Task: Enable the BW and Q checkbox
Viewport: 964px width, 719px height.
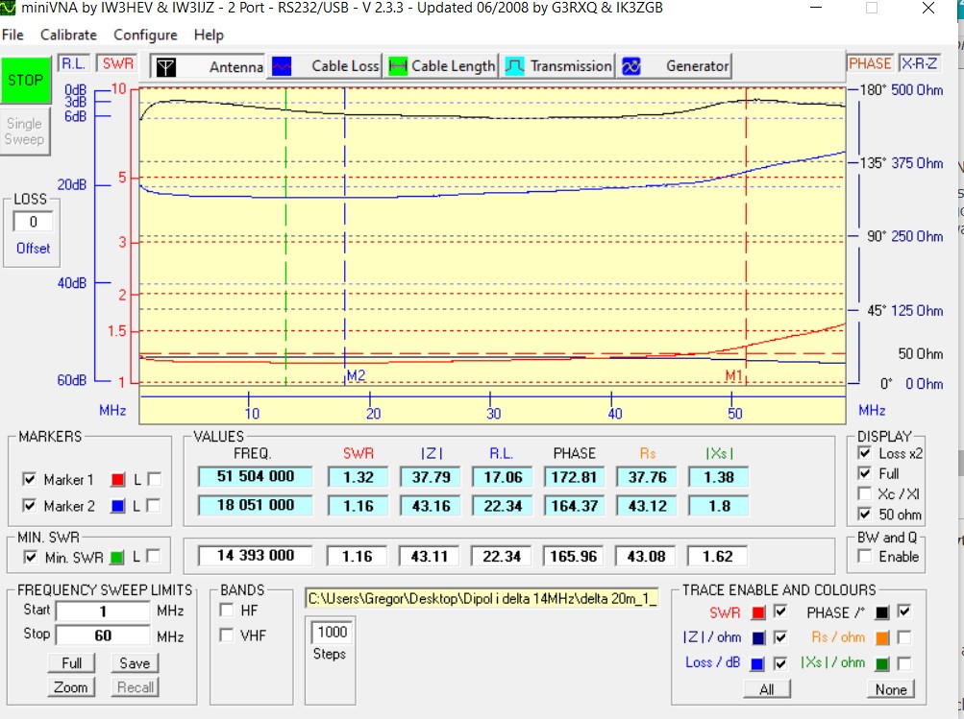Action: [x=865, y=557]
